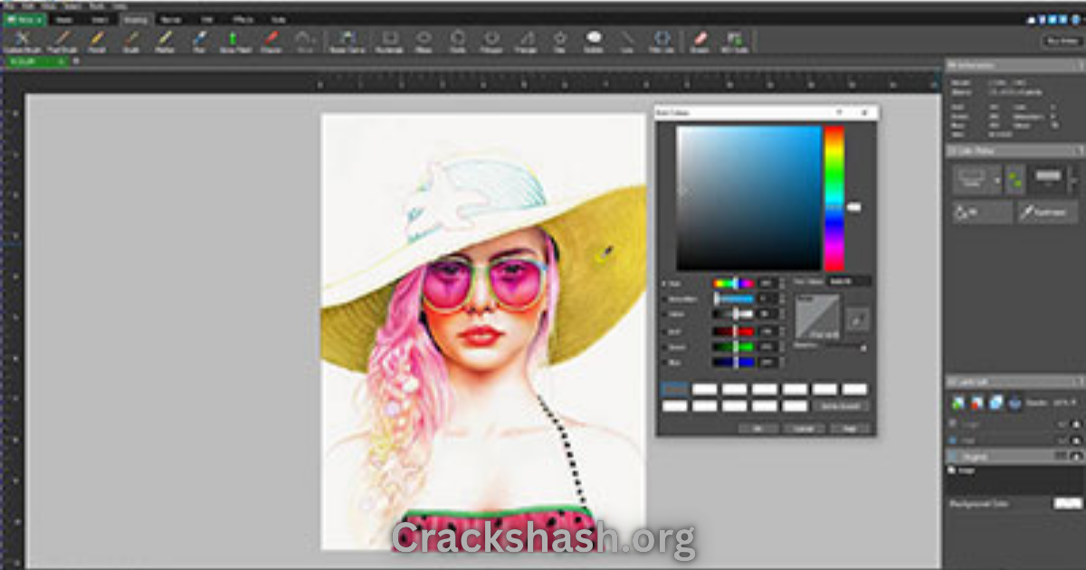Select the Custom Brush tool
Image resolution: width=1086 pixels, height=570 pixels.
[x=24, y=42]
